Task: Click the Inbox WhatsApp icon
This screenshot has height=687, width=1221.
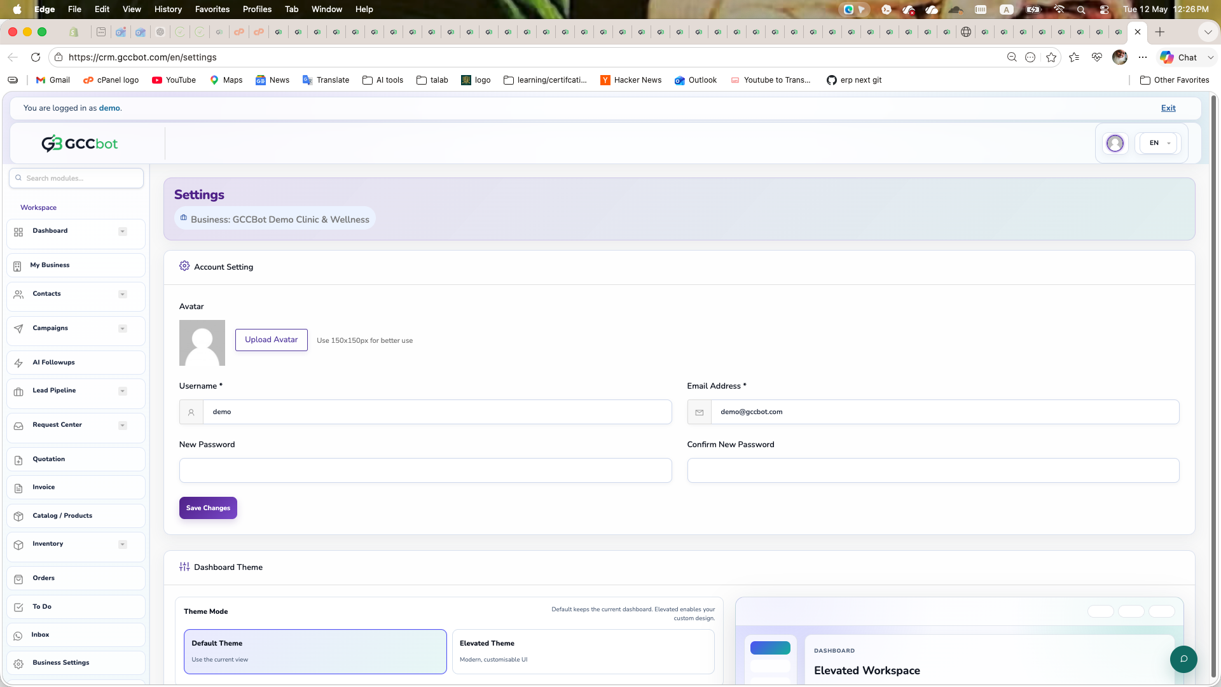Action: [x=18, y=635]
